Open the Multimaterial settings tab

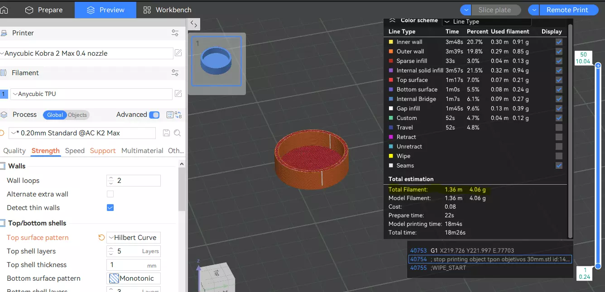(x=142, y=151)
